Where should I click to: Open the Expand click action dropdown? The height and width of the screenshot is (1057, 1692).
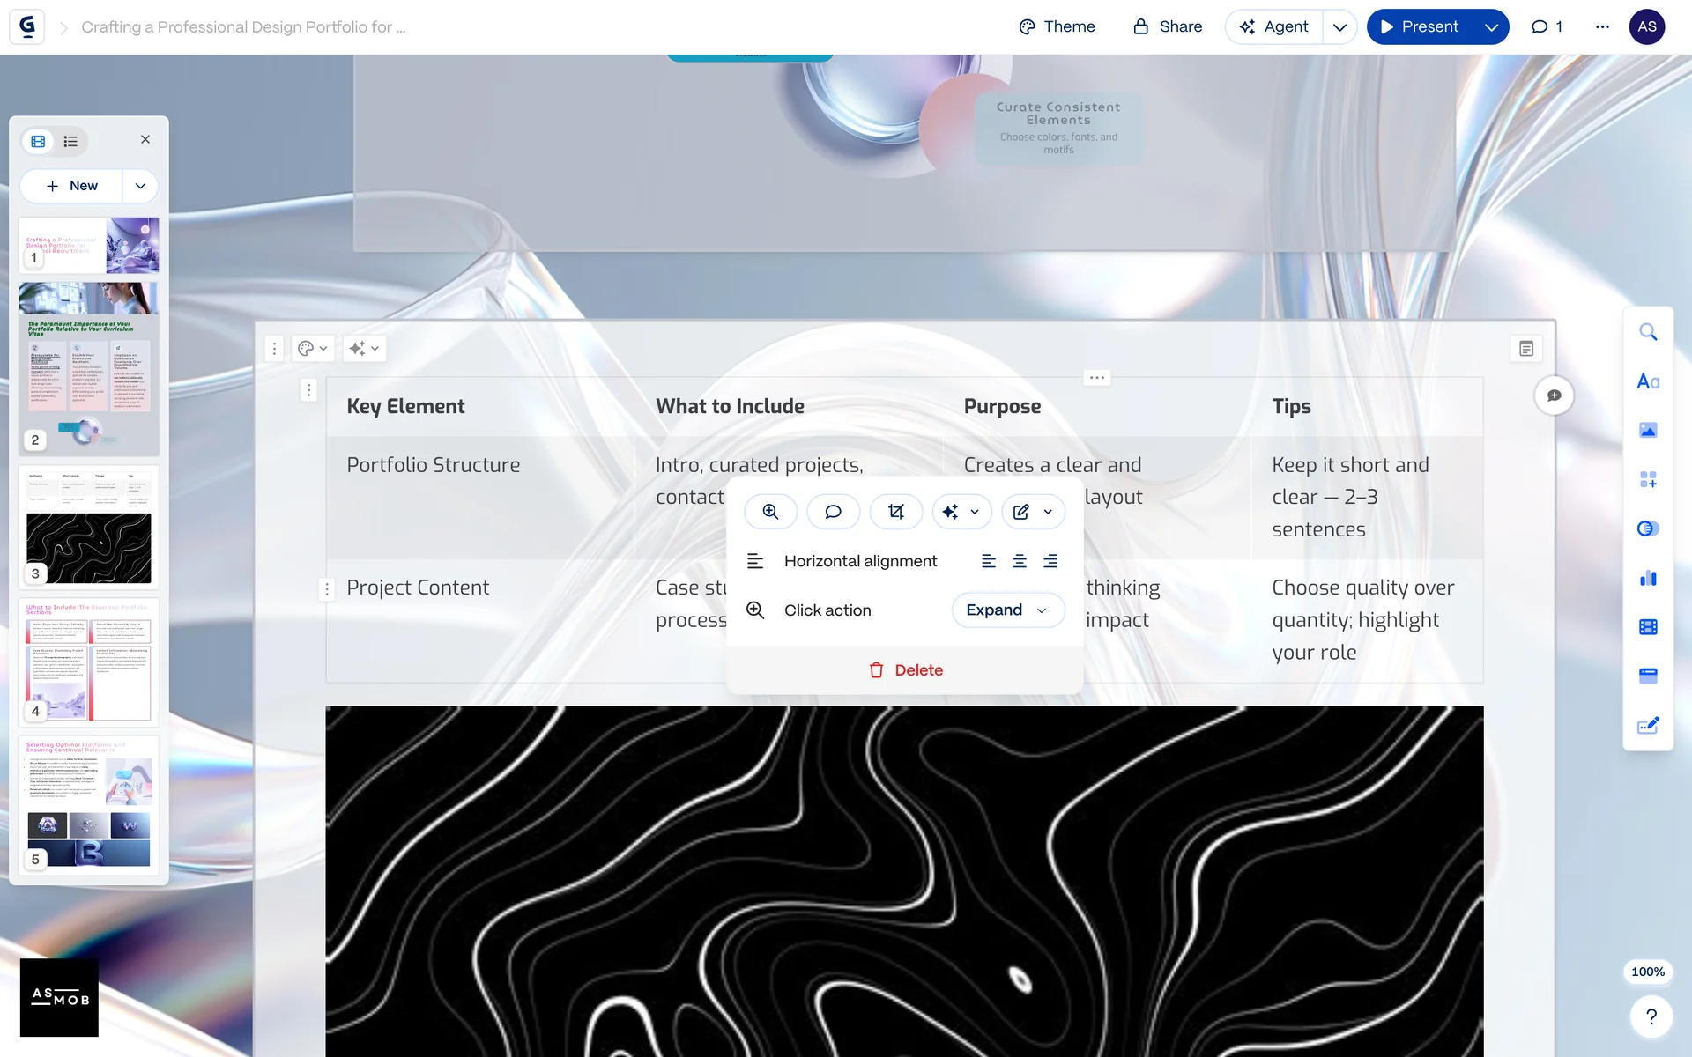[1007, 610]
